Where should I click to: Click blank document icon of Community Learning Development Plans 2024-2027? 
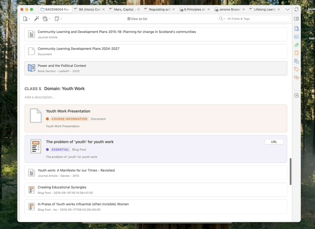coord(31,51)
